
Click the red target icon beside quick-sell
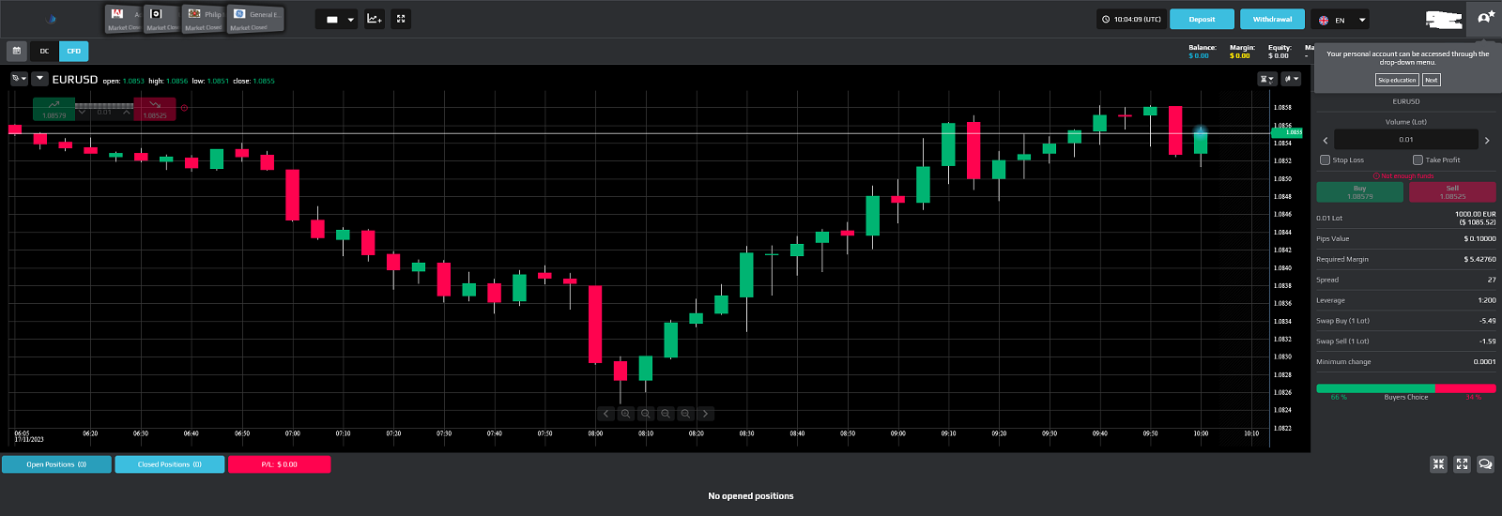[x=184, y=108]
